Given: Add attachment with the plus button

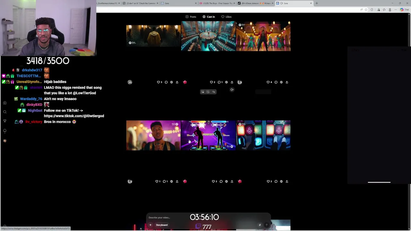Looking at the screenshot, I should pyautogui.click(x=150, y=225).
